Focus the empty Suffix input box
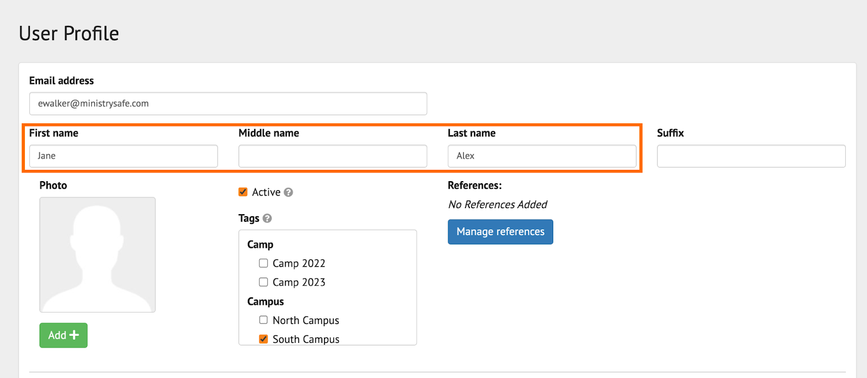The width and height of the screenshot is (867, 378). point(751,156)
